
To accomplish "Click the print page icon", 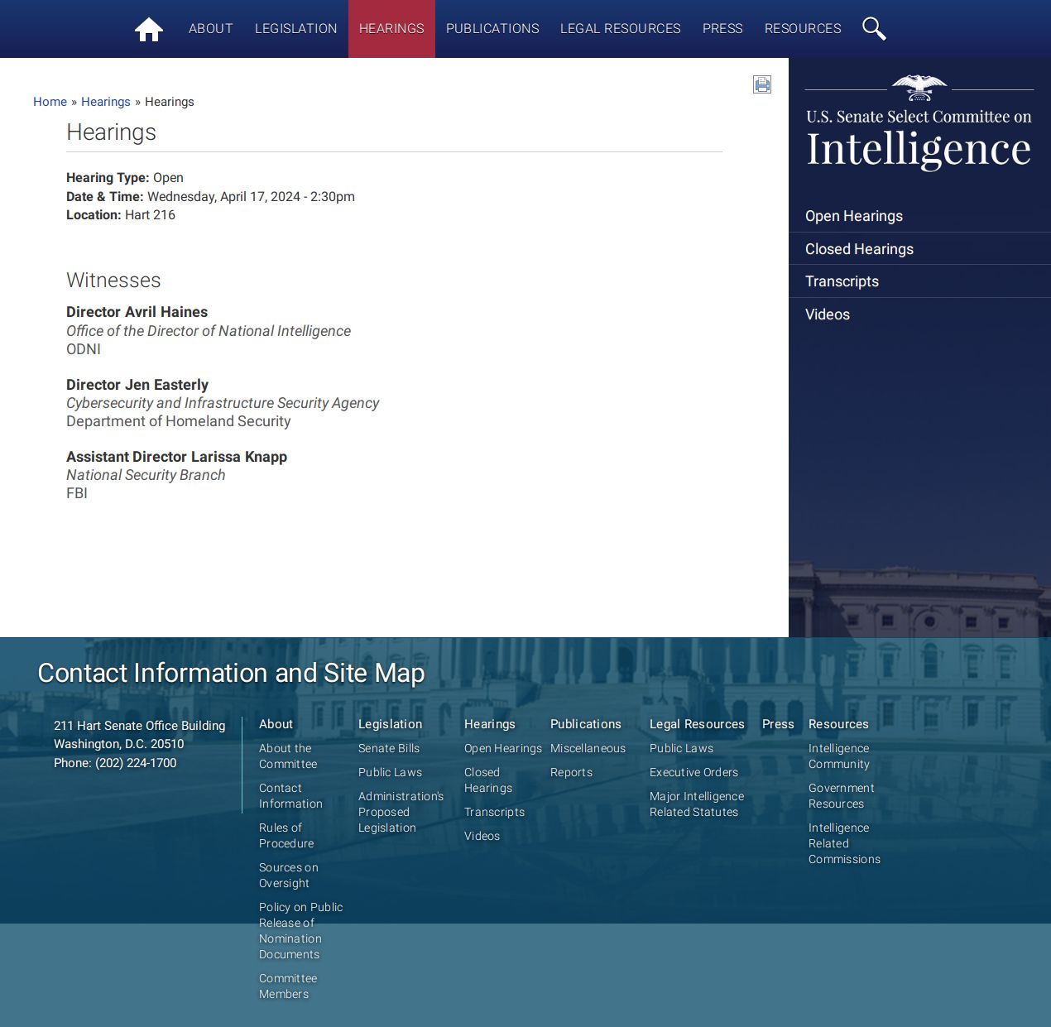I will click(x=762, y=84).
